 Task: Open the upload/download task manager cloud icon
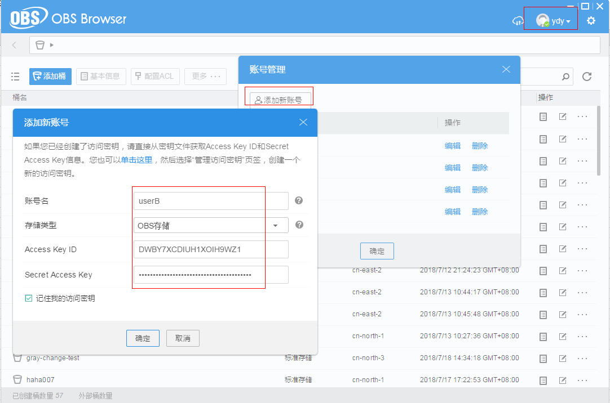click(518, 21)
